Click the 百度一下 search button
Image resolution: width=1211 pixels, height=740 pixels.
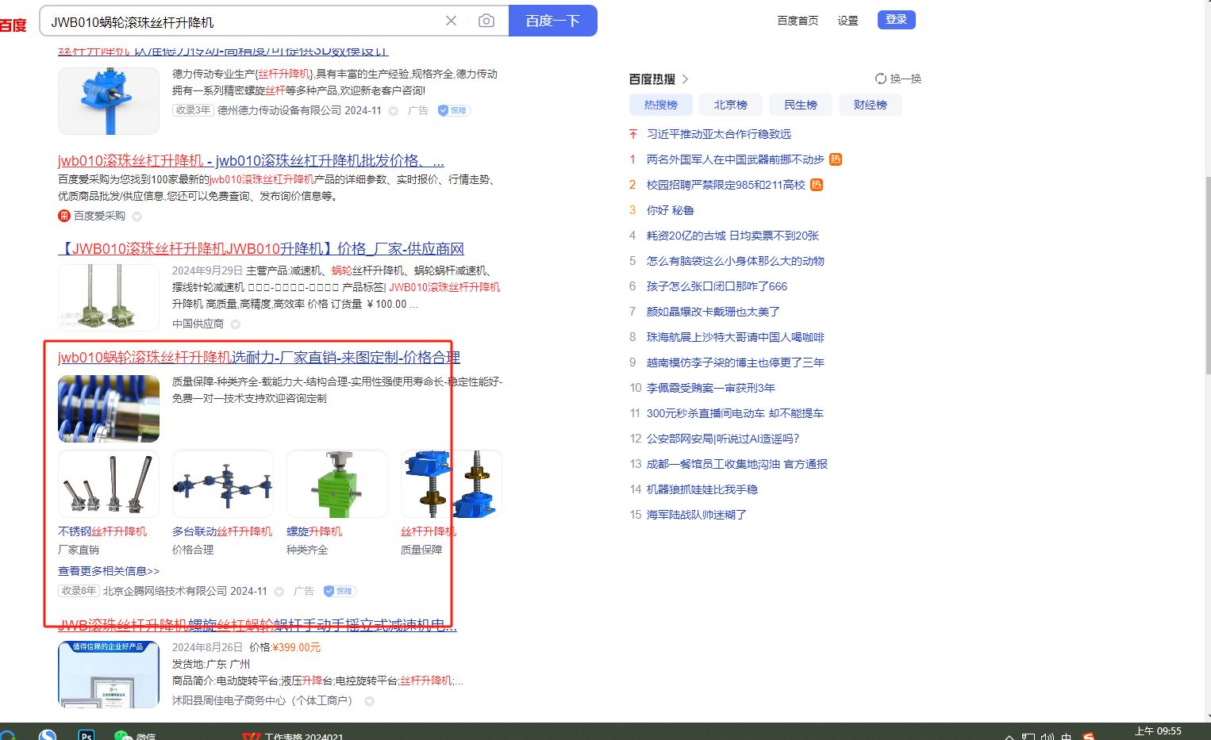[552, 21]
